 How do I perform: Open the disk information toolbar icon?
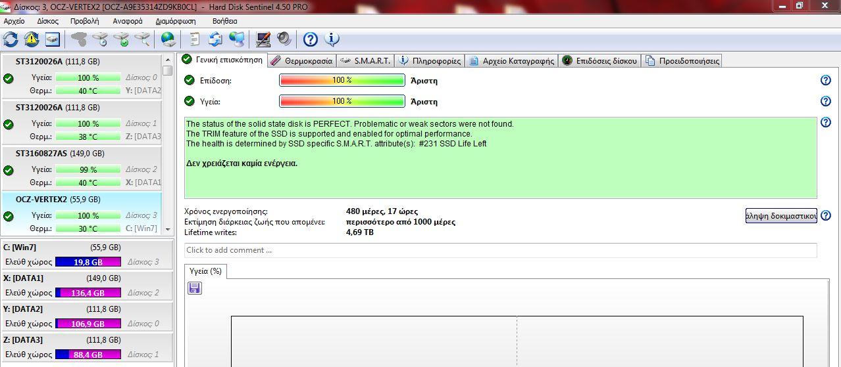[x=53, y=39]
